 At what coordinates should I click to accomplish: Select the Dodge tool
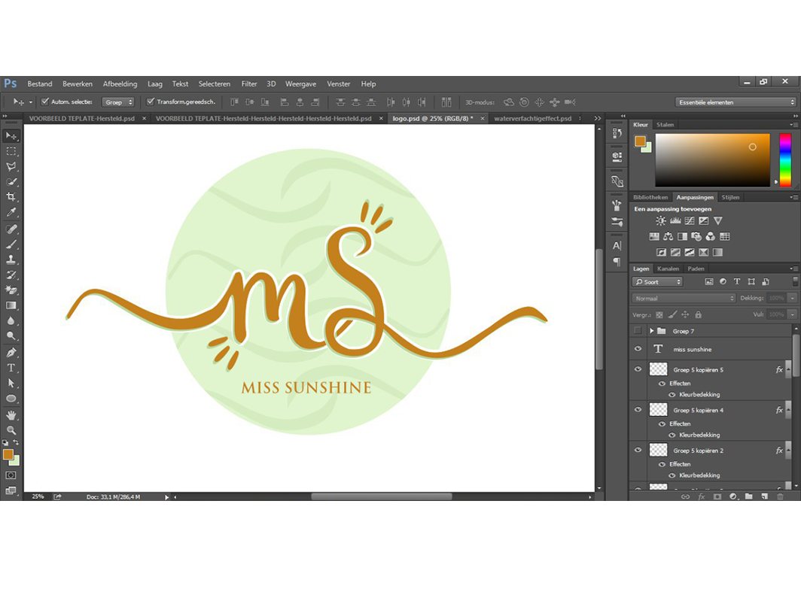click(x=11, y=336)
